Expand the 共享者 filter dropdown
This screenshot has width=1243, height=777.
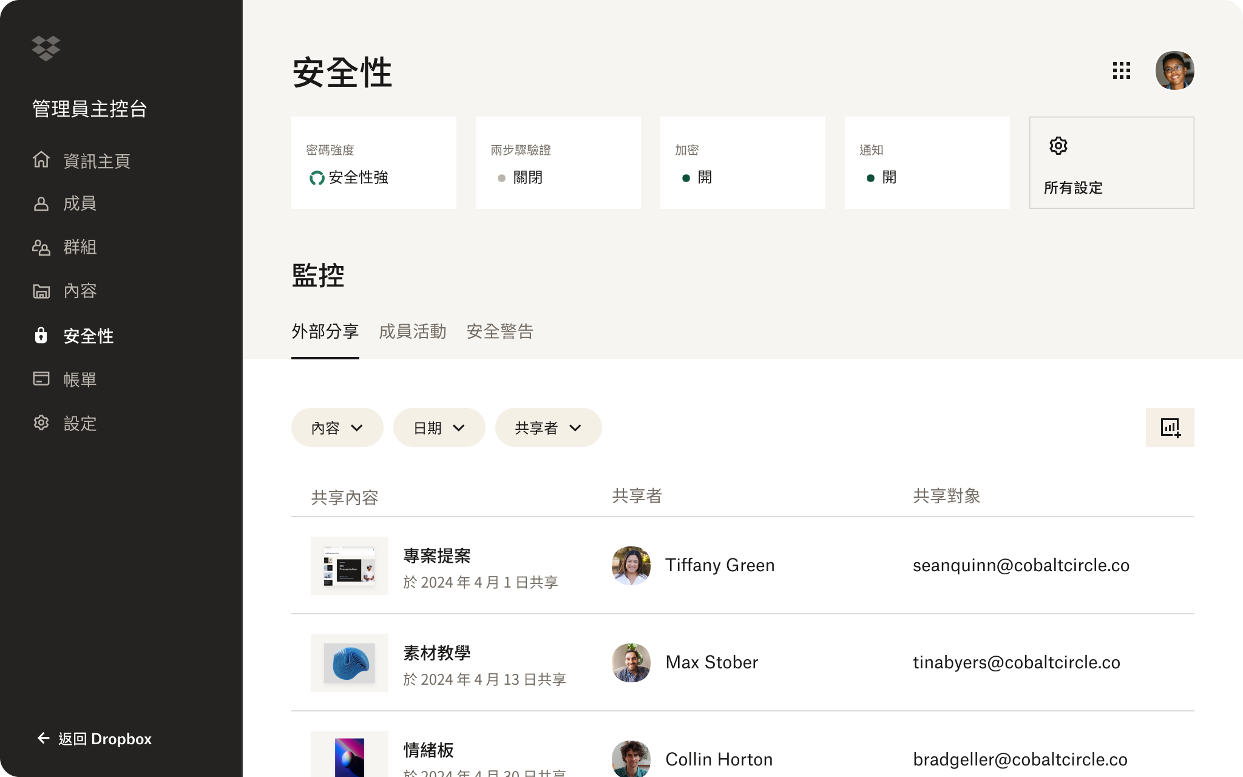point(549,427)
